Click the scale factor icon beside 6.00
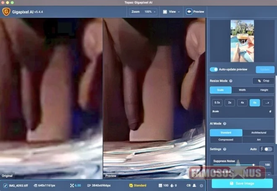 tap(72, 186)
